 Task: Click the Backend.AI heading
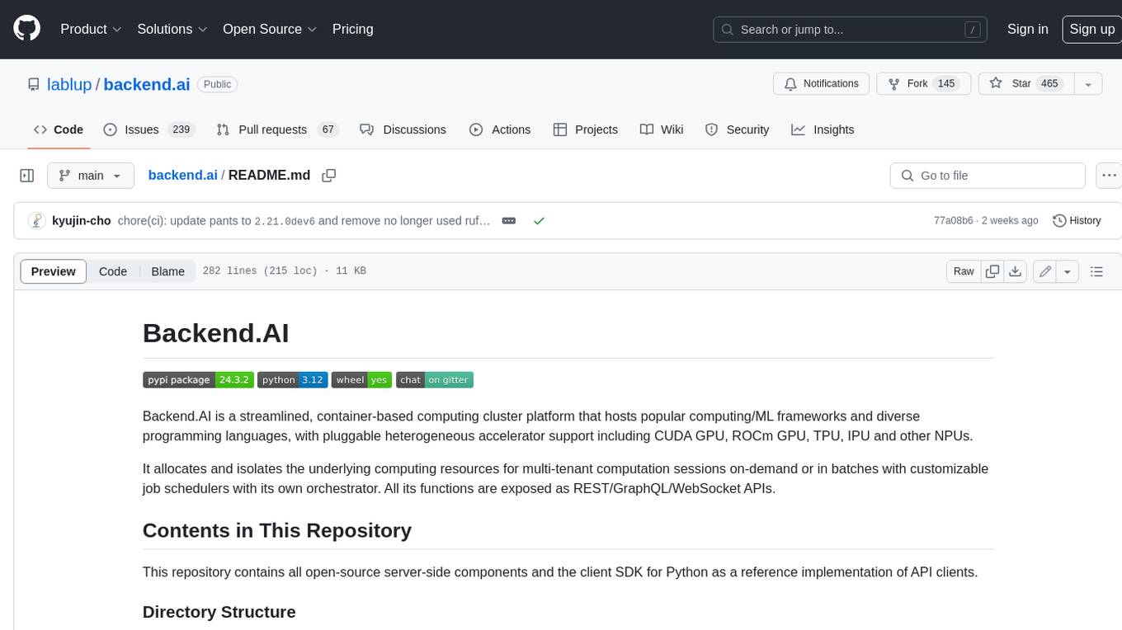click(x=215, y=333)
